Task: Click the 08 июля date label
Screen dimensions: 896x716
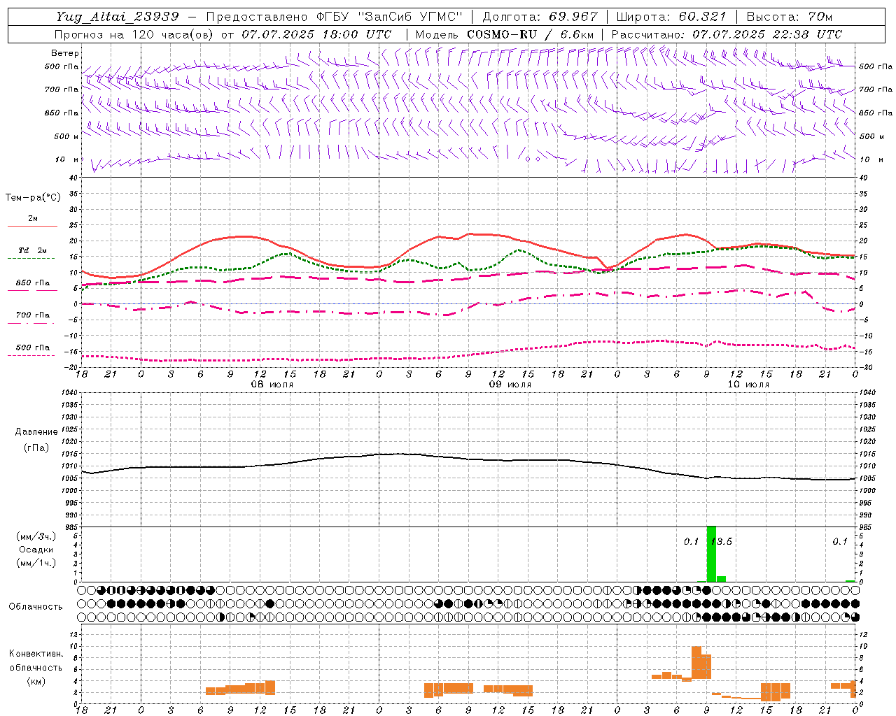Action: coord(272,385)
